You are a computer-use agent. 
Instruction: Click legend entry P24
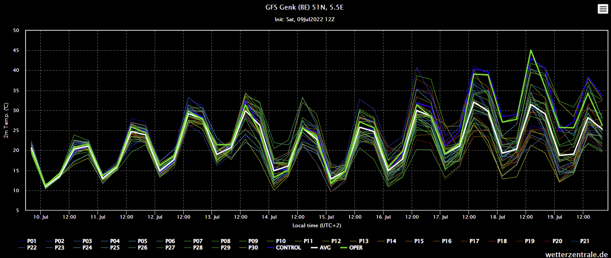tap(82, 248)
